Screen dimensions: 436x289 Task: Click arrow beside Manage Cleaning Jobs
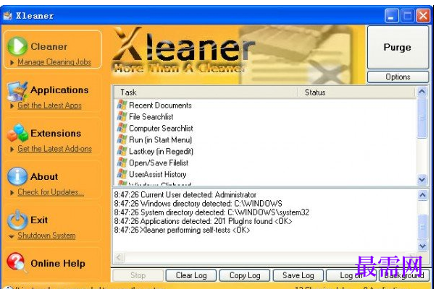point(12,63)
